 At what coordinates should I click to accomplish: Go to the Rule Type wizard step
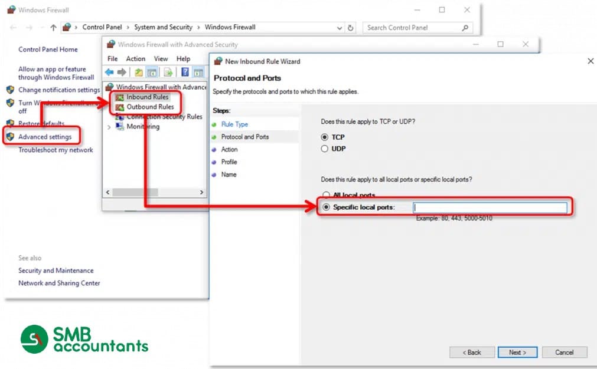(x=234, y=124)
